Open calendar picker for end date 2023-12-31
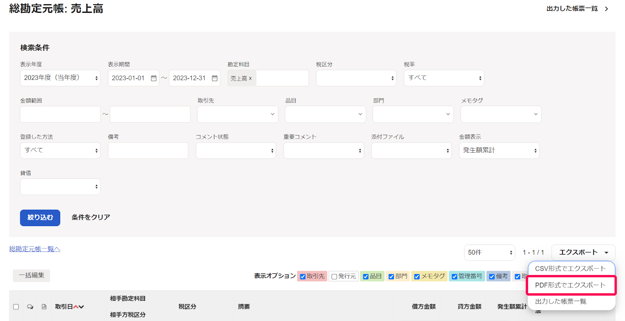This screenshot has height=321, width=625. click(x=214, y=78)
